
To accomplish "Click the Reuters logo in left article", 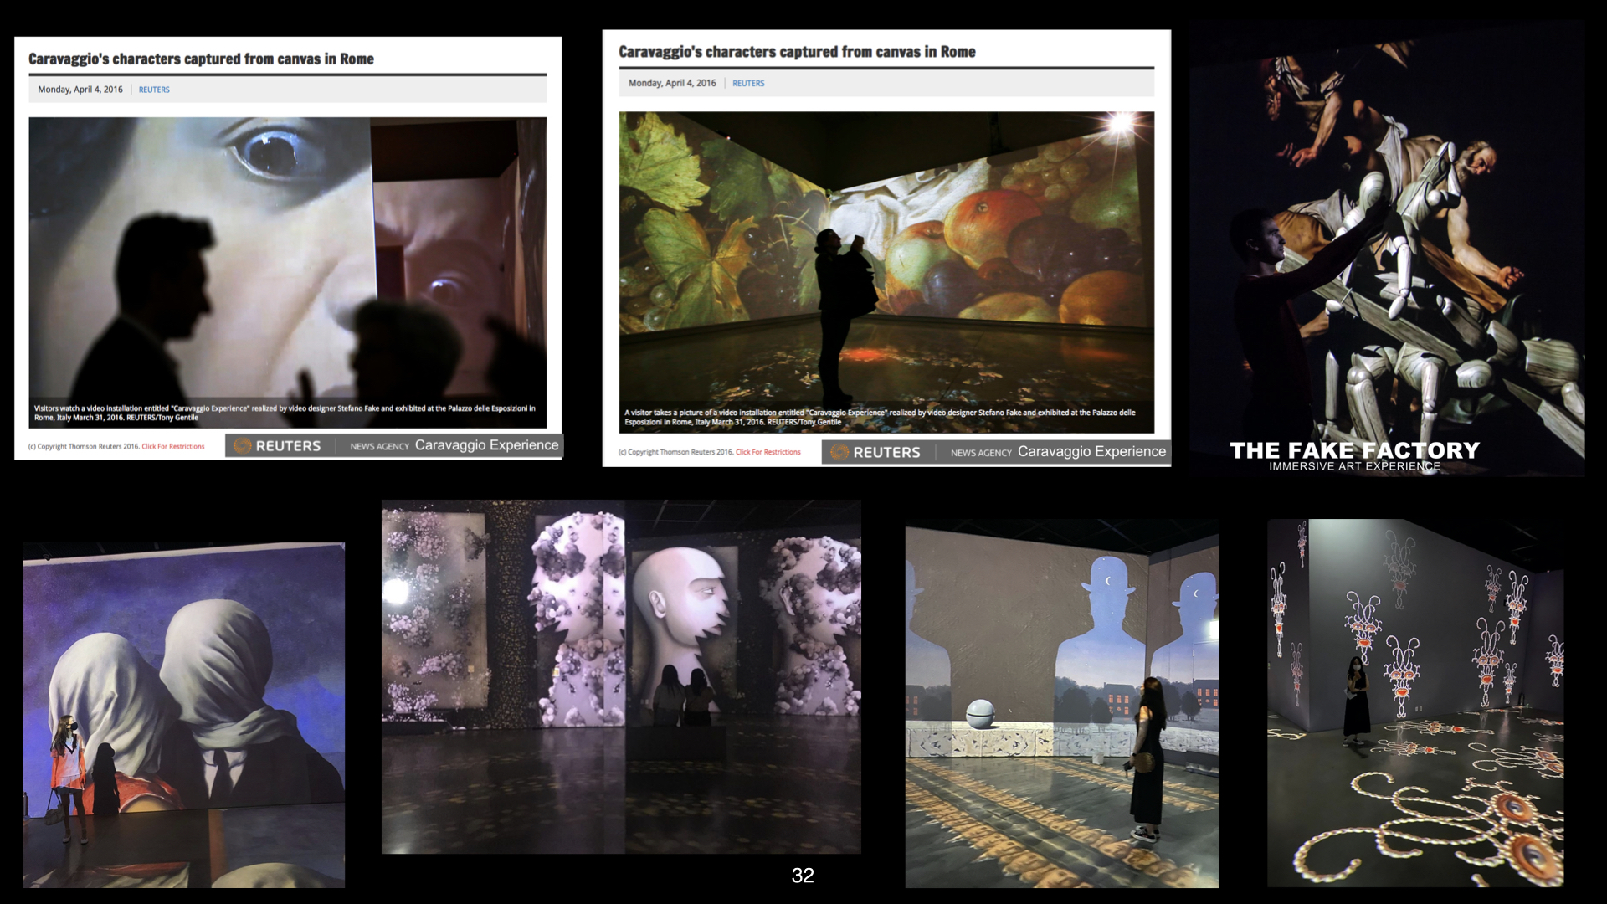I will [277, 446].
